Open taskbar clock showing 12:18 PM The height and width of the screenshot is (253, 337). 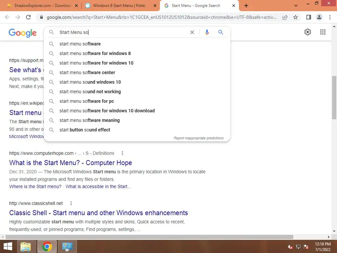323,247
